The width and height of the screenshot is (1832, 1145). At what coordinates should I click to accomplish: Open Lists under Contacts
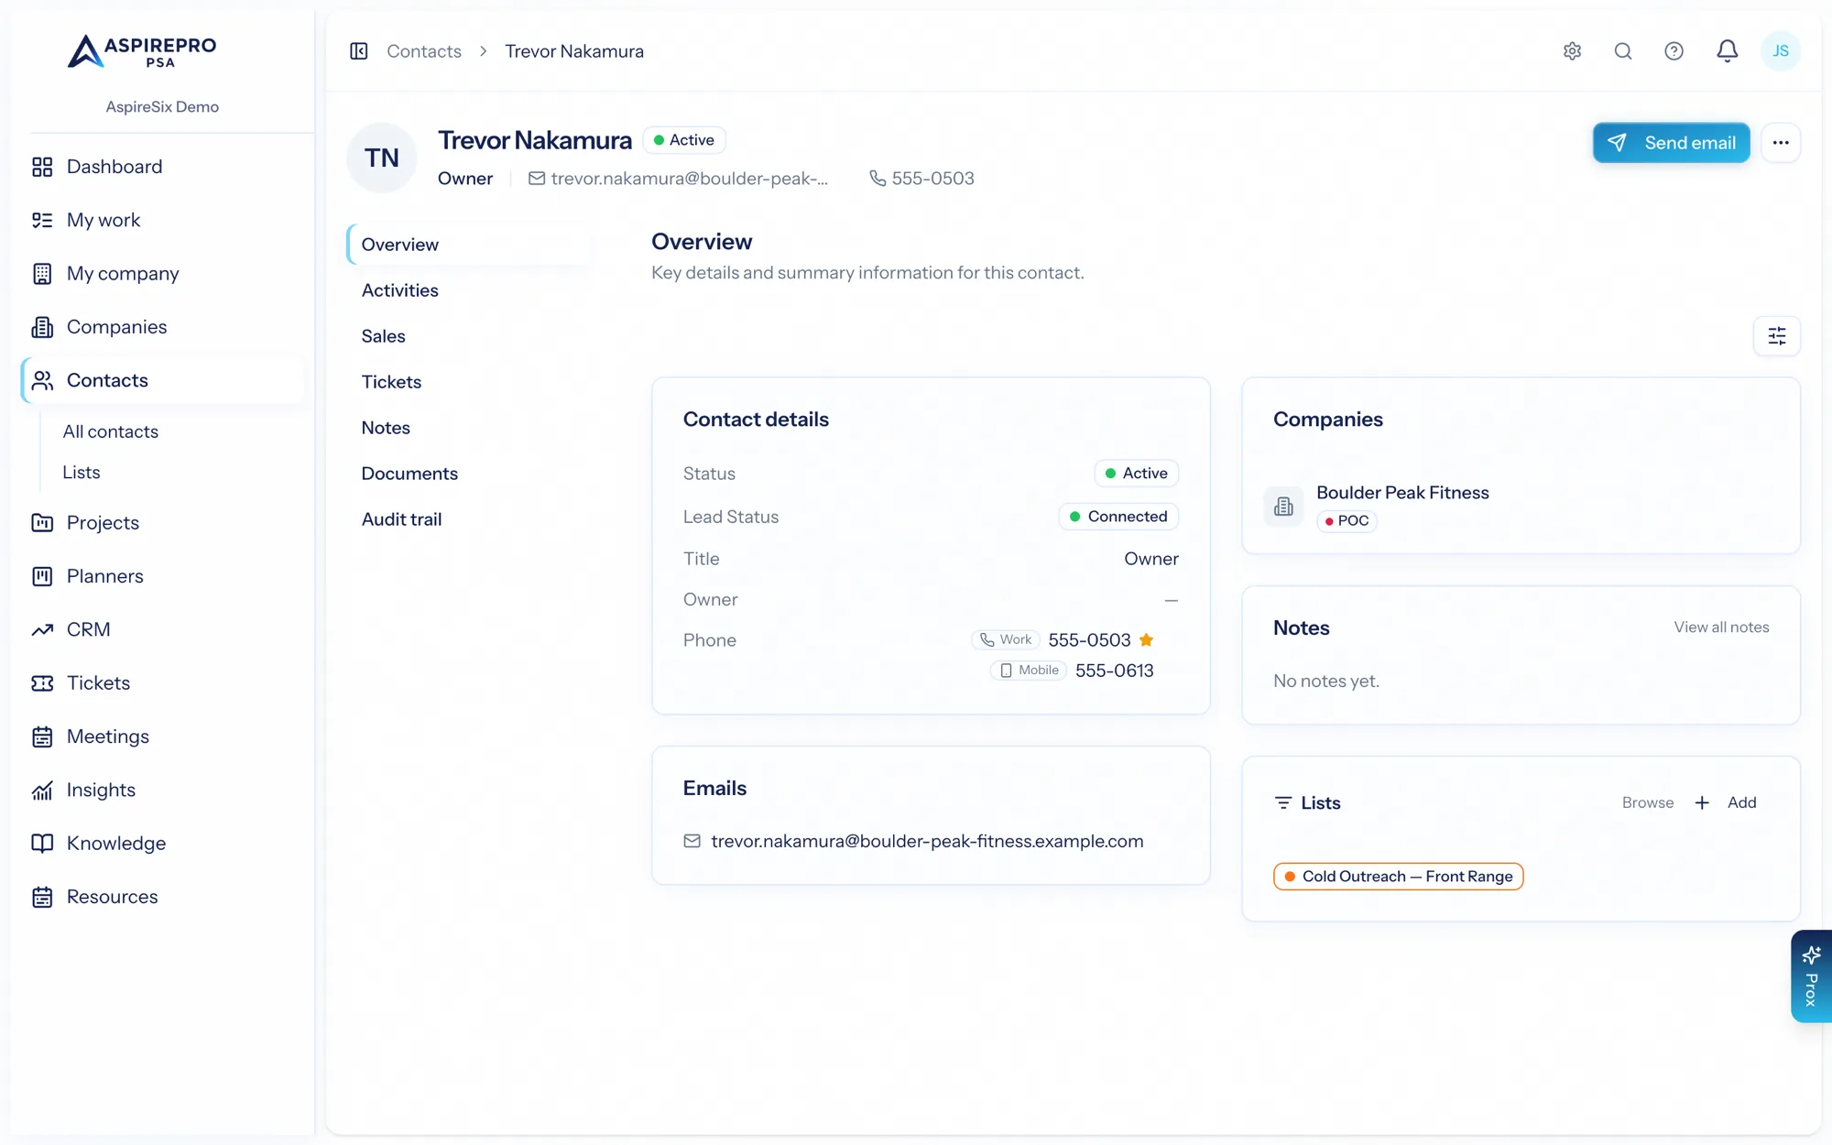[82, 473]
